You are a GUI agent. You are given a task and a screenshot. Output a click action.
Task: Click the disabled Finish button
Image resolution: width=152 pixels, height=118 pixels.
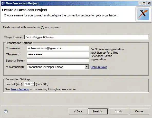(118, 111)
